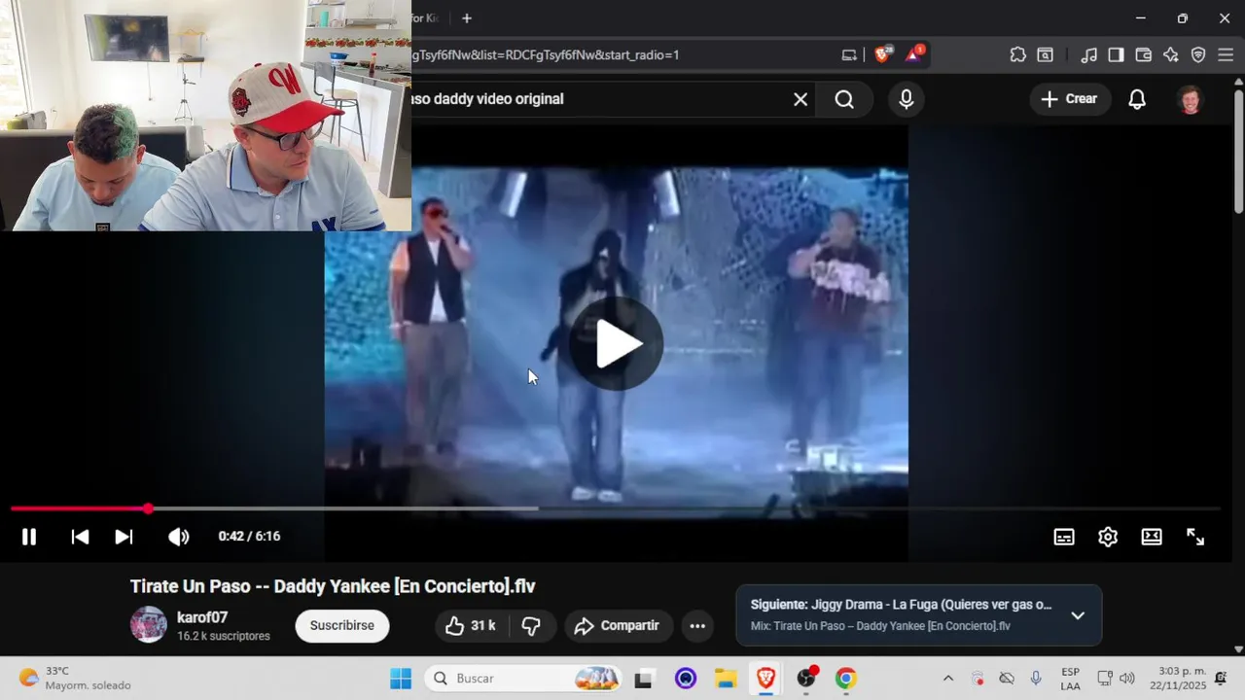1245x700 pixels.
Task: Switch the ESP LAA input language
Action: point(1070,679)
